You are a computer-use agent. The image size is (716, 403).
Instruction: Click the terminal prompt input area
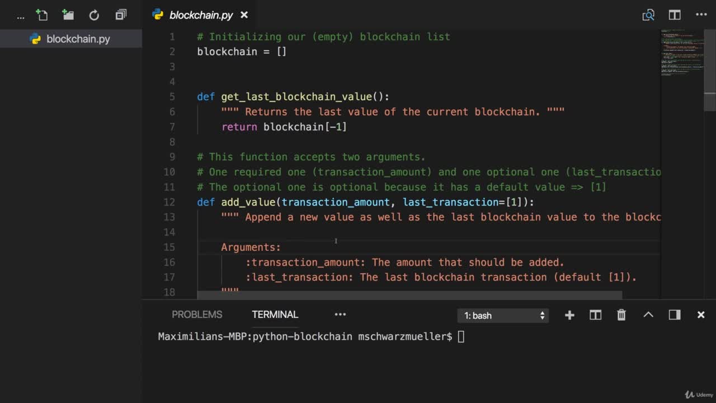click(x=461, y=336)
